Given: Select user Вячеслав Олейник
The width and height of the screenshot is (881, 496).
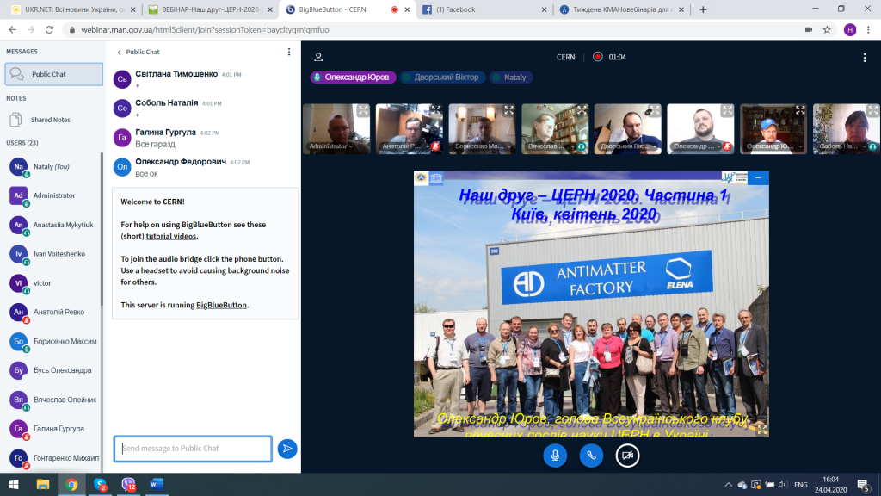Looking at the screenshot, I should pos(52,400).
